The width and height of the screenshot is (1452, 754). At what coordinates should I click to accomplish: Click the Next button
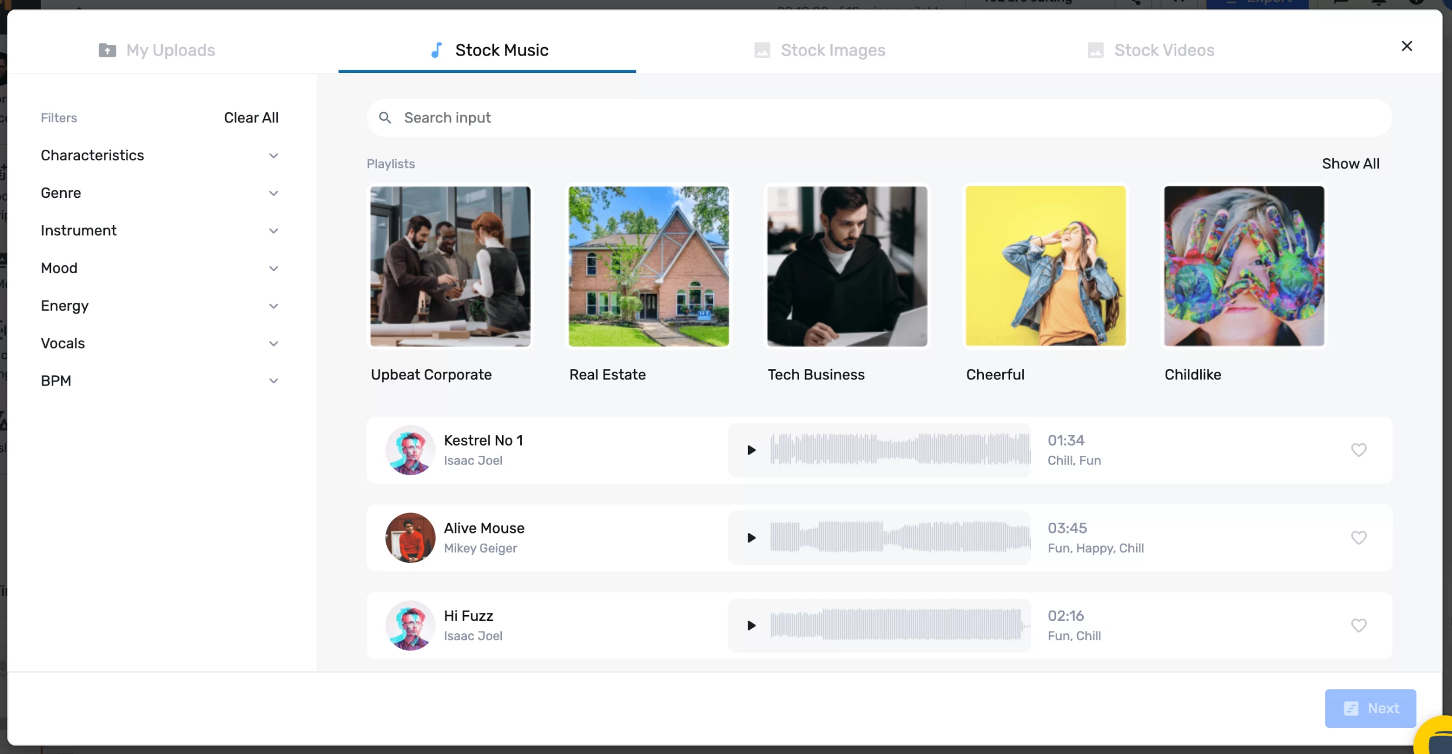[1370, 708]
